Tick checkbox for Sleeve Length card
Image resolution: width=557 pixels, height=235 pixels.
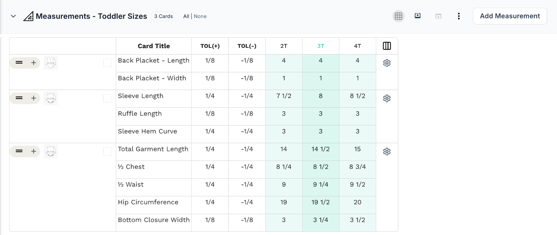point(108,99)
